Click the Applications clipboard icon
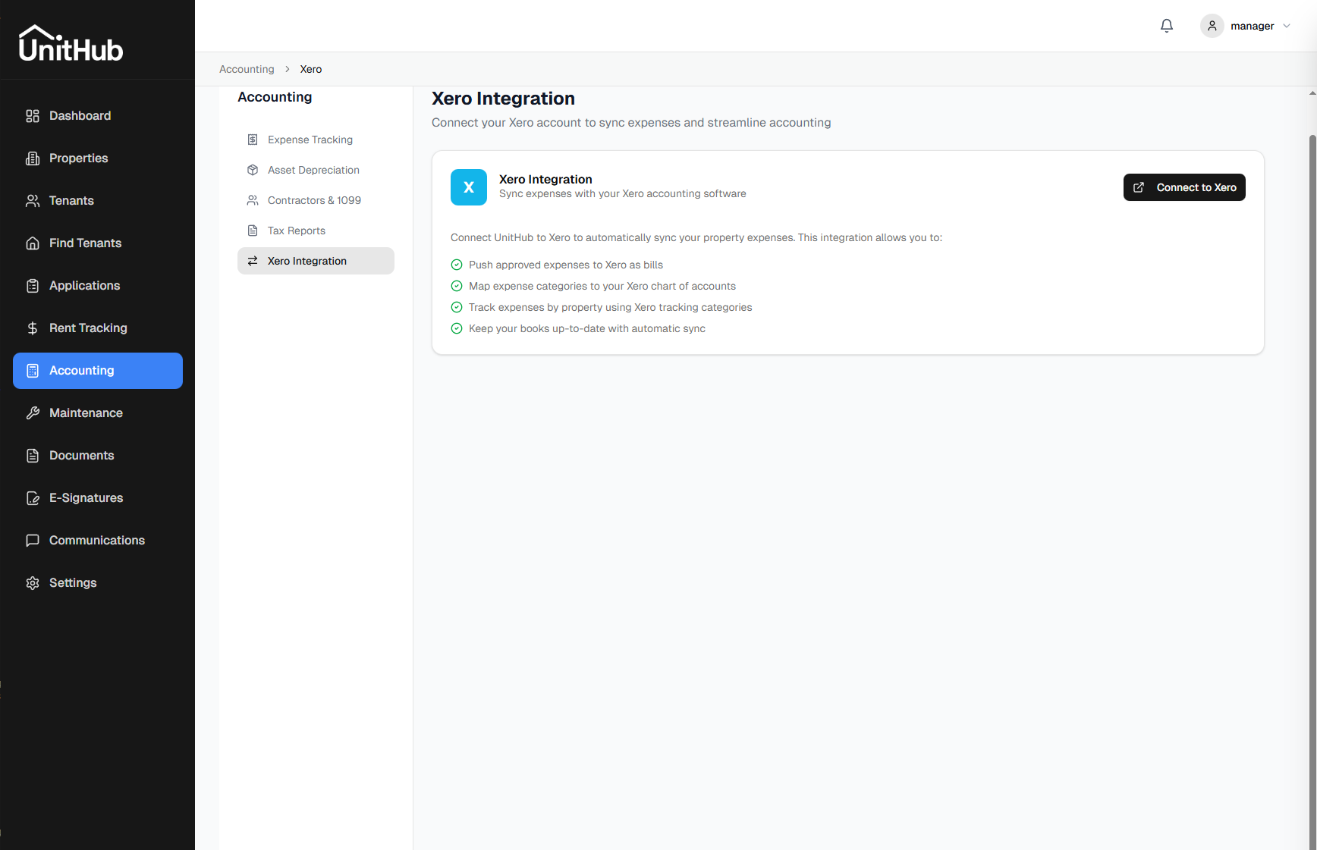Screen dimensions: 1317x850 (x=33, y=286)
